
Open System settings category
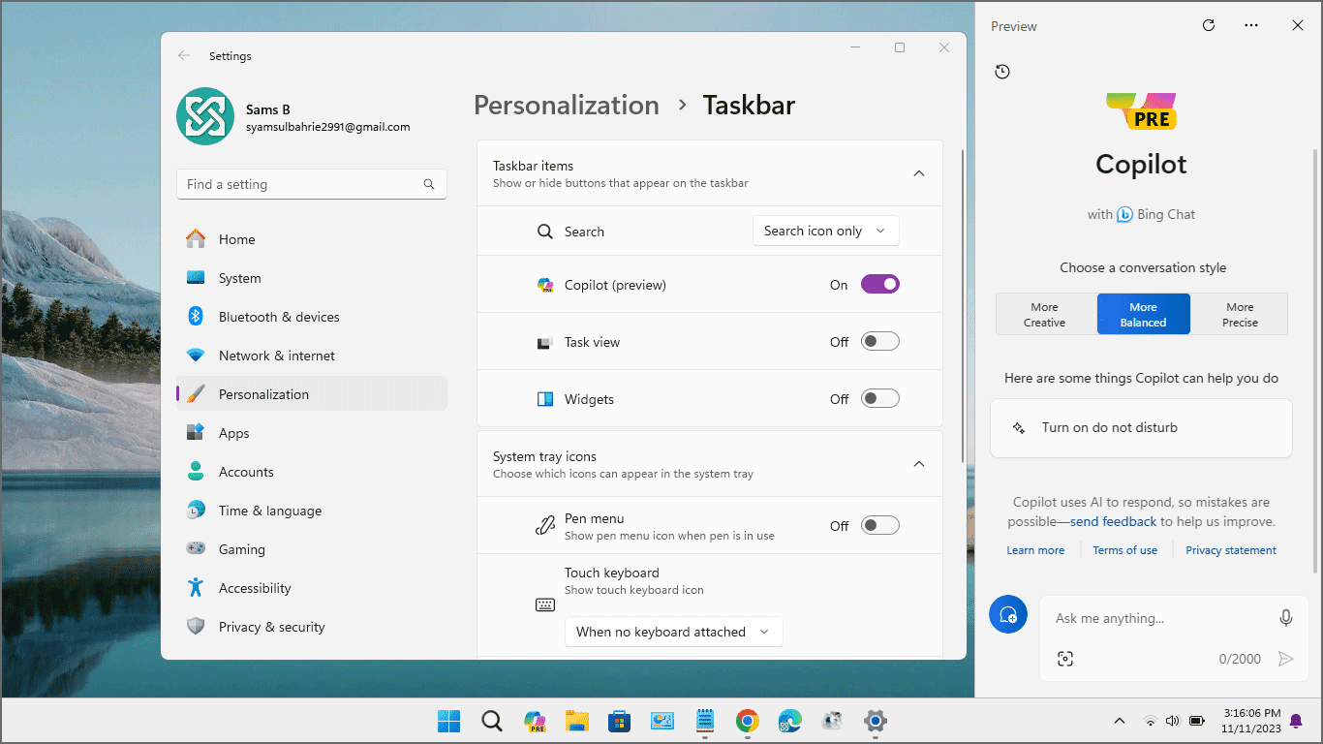tap(312, 278)
